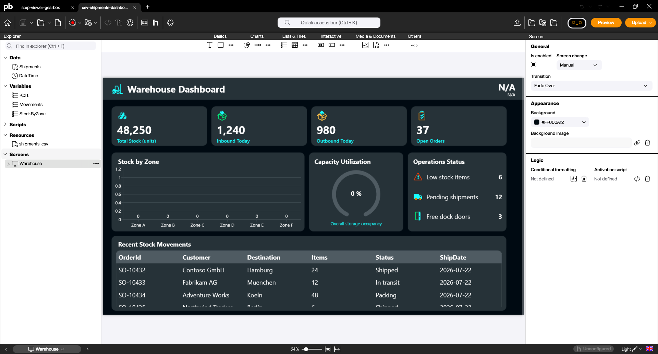The image size is (658, 354).
Task: Show more Charts controls via ellipsis
Action: tap(268, 45)
